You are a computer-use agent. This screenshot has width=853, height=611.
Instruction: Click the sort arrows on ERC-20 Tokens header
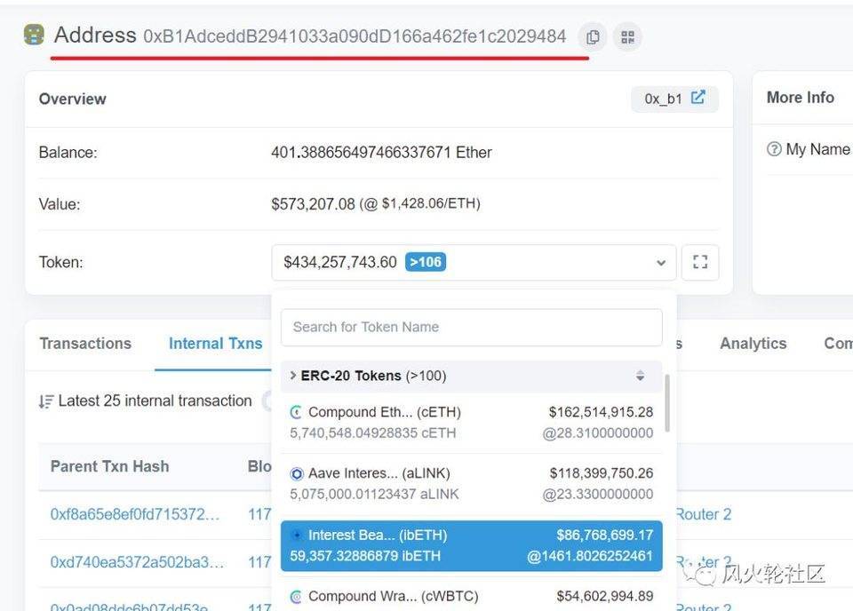point(640,376)
